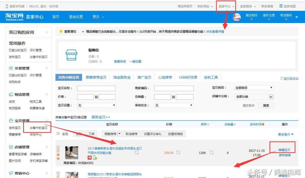Click the shop avatar in the blue header
This screenshot has width=305, height=178.
click(x=237, y=17)
